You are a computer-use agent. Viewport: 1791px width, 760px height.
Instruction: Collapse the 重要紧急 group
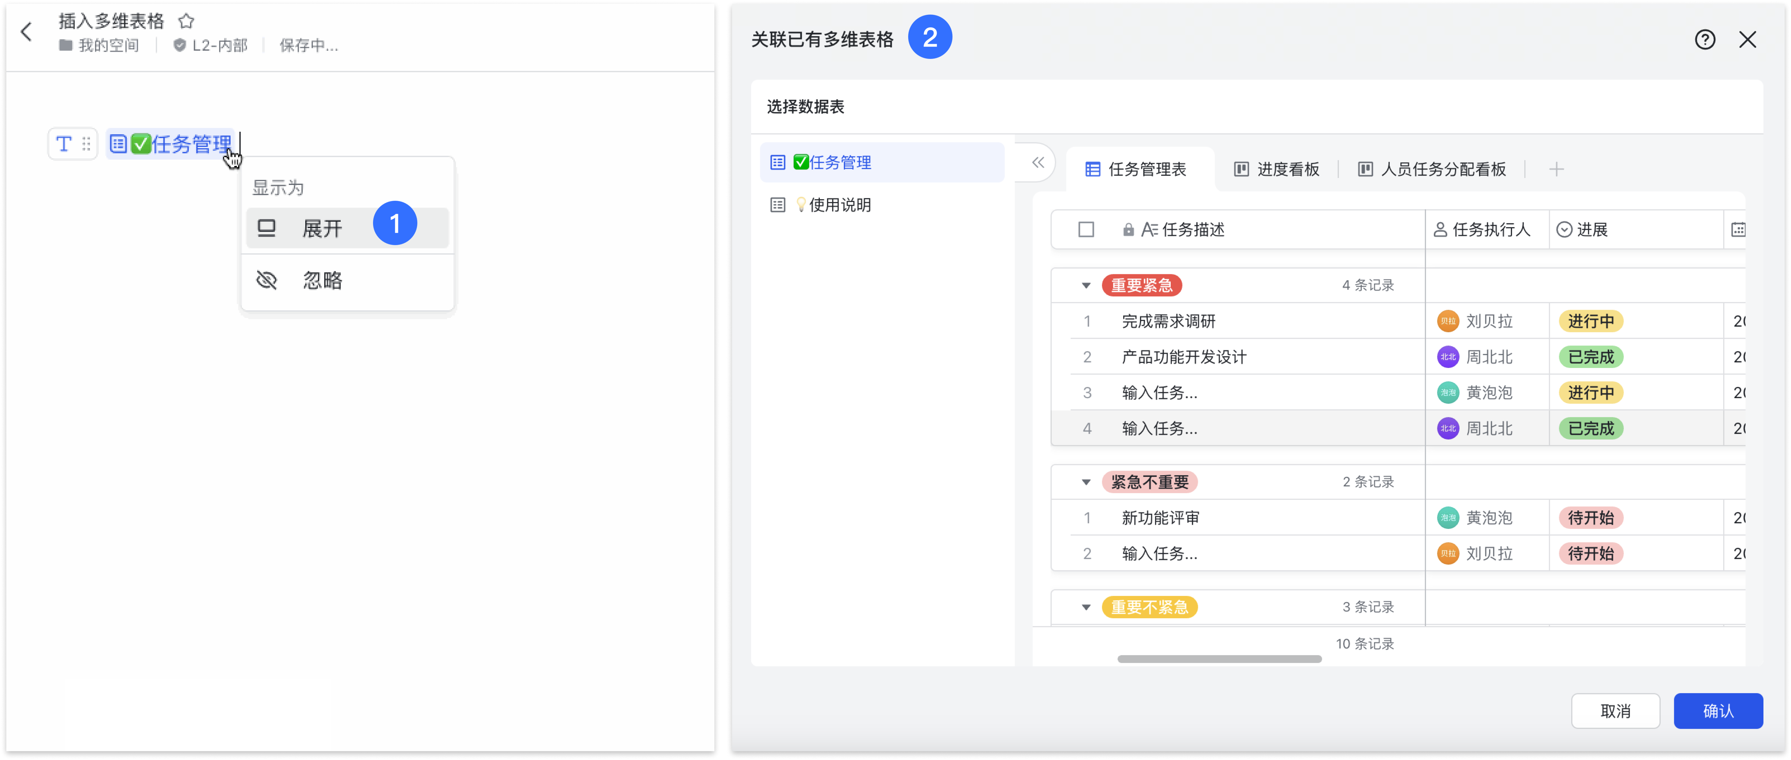tap(1086, 285)
